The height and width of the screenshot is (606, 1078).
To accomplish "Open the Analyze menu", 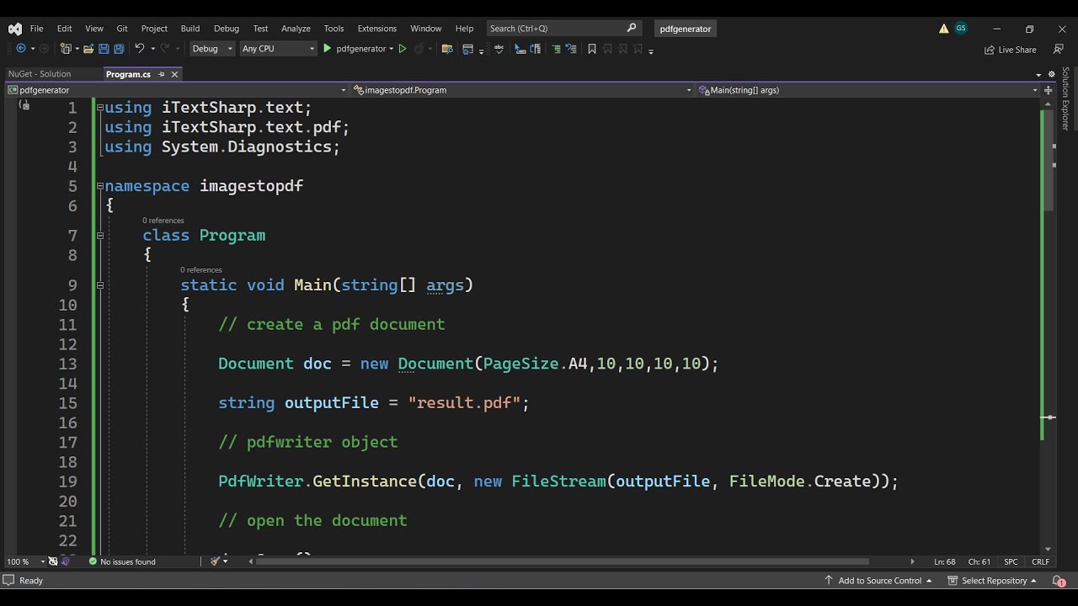I will click(296, 29).
